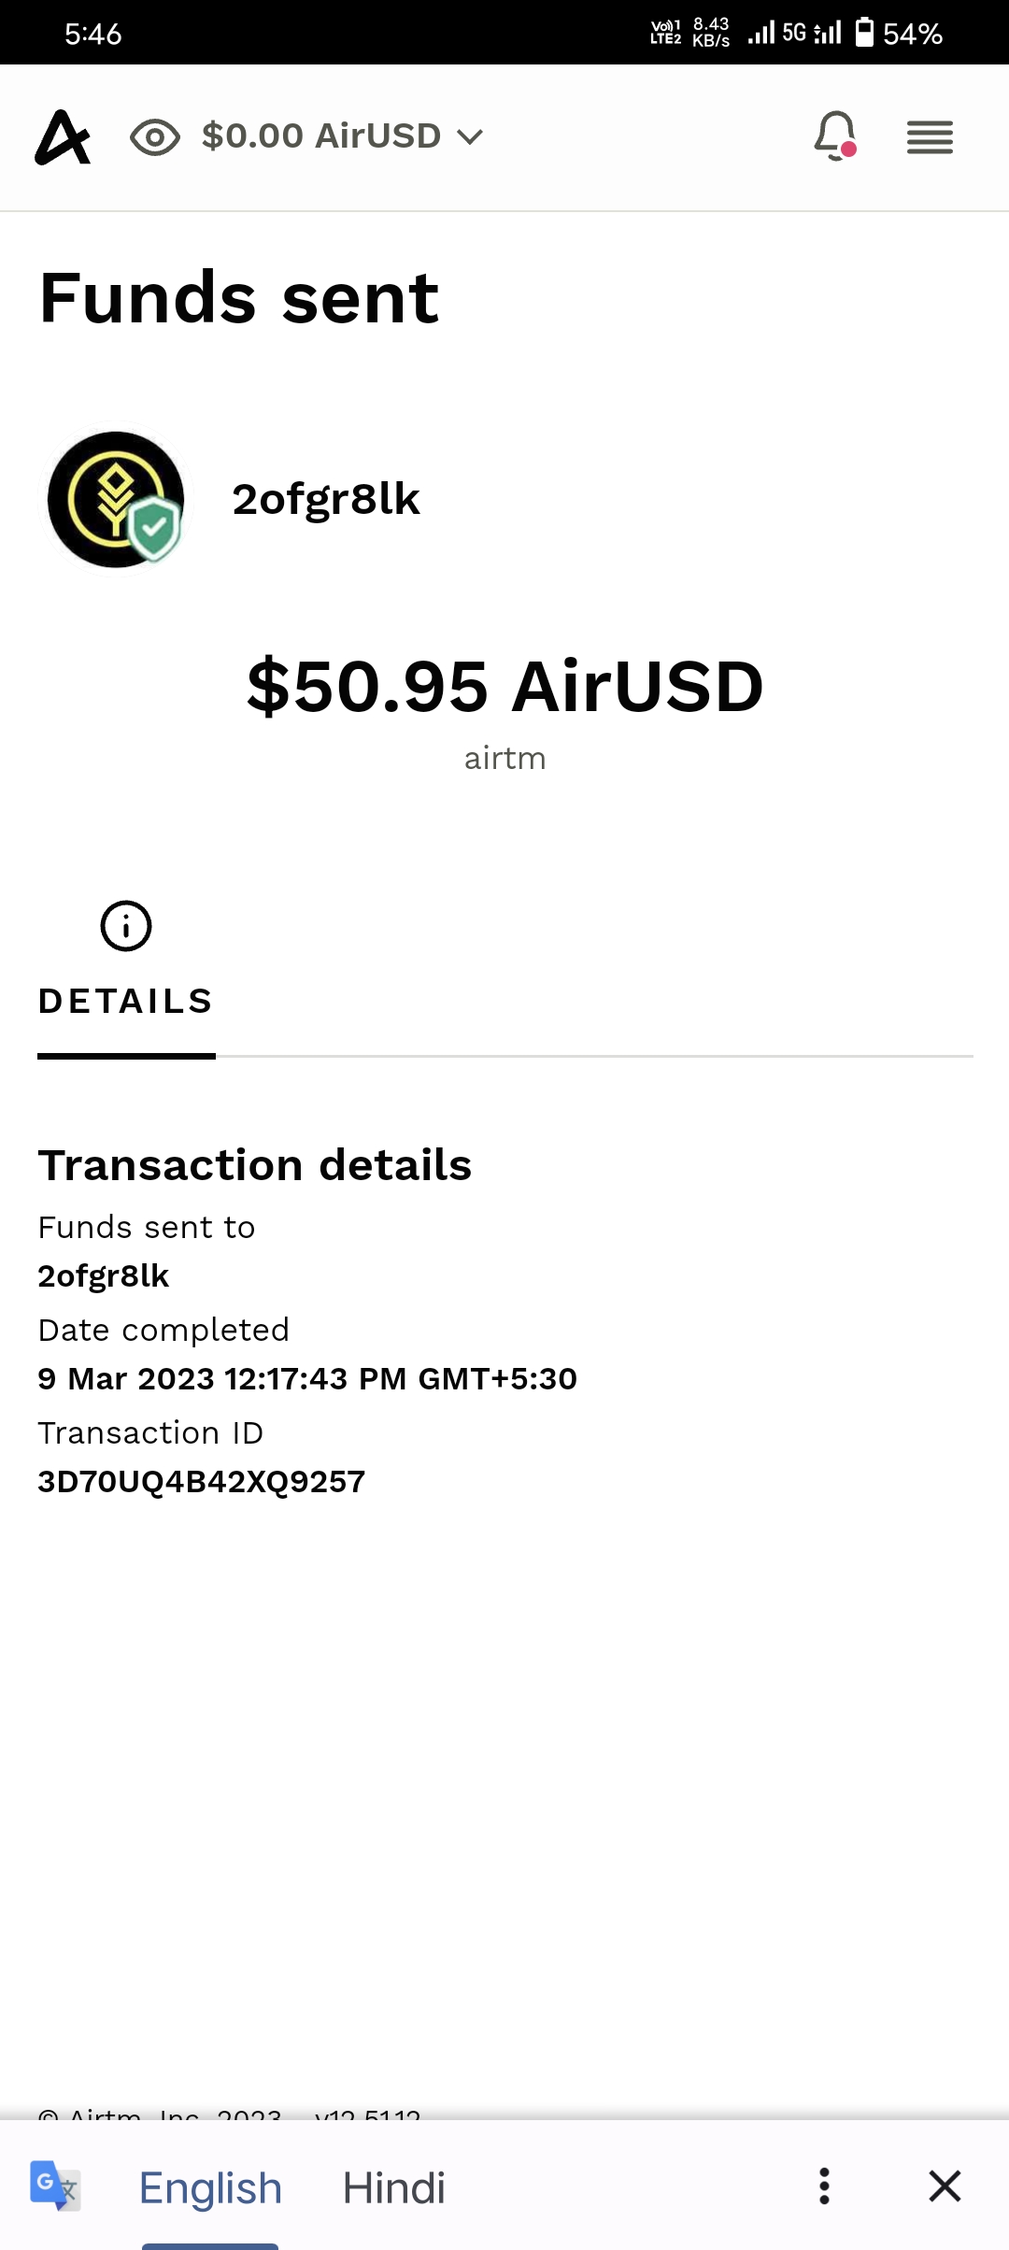
Task: Tap the $50.95 AirUSD amount
Action: [x=504, y=687]
